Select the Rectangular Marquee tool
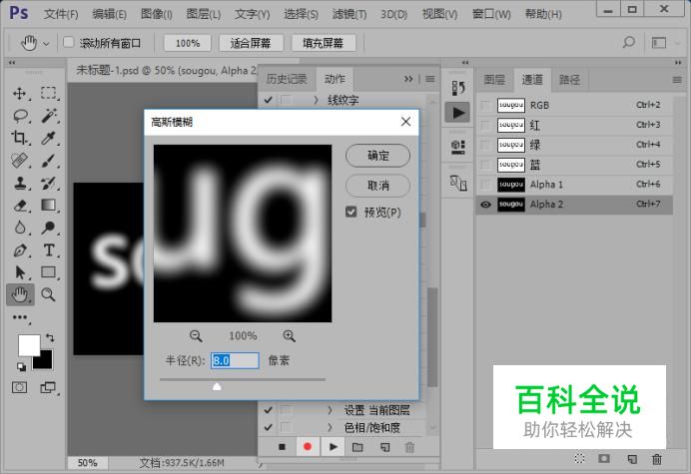This screenshot has width=691, height=474. tap(49, 93)
